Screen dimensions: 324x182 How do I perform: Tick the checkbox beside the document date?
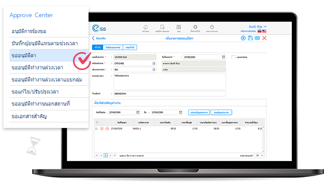[234, 57]
